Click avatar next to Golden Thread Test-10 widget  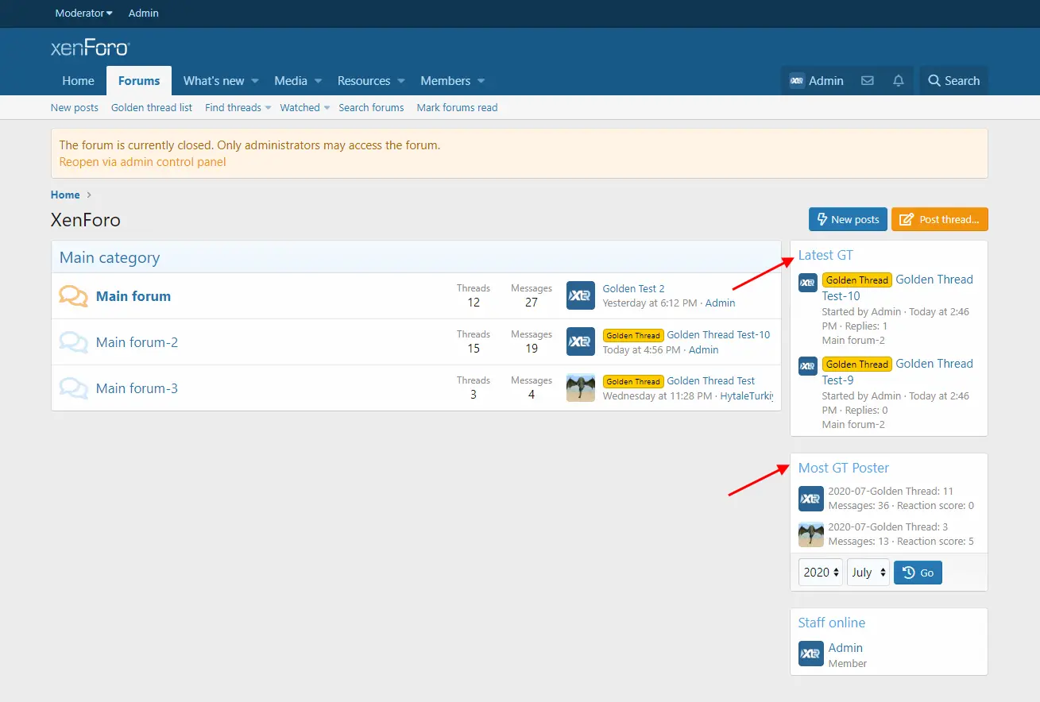808,283
